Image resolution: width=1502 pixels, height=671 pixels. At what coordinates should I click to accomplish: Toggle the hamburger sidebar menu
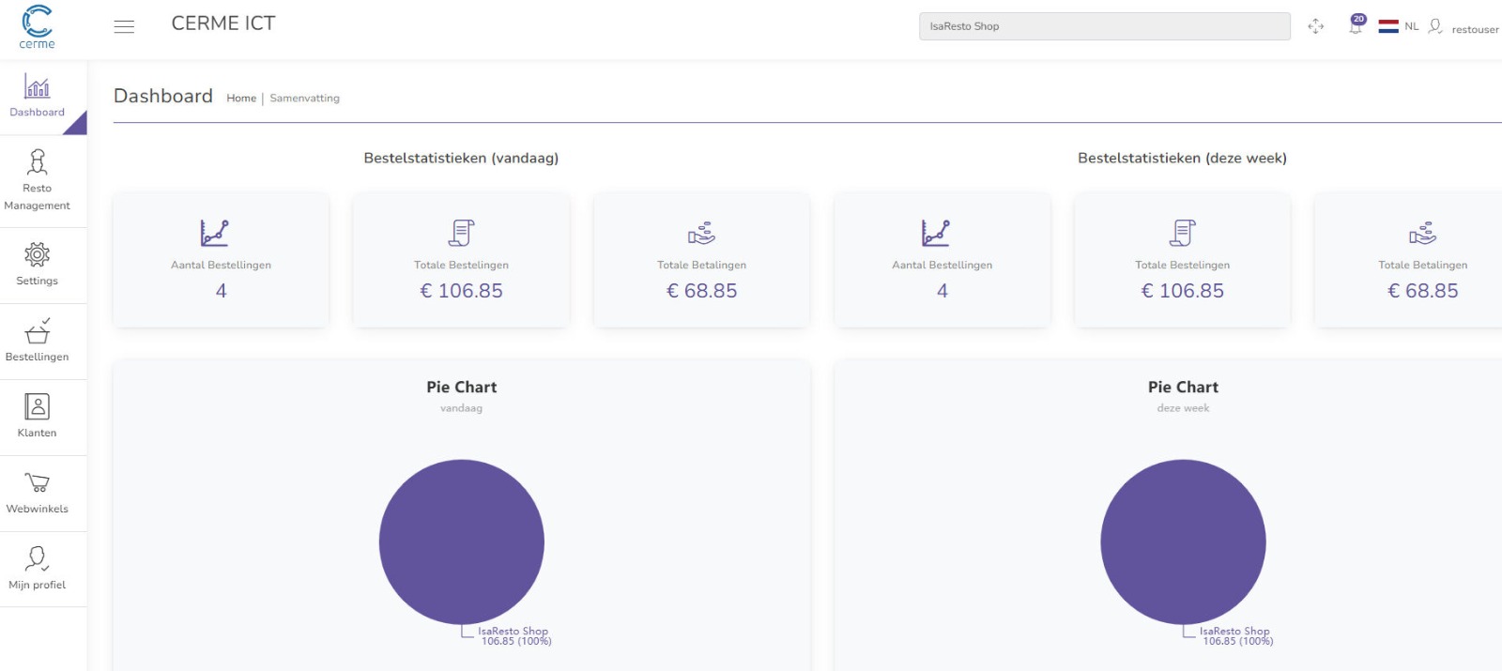pyautogui.click(x=124, y=26)
